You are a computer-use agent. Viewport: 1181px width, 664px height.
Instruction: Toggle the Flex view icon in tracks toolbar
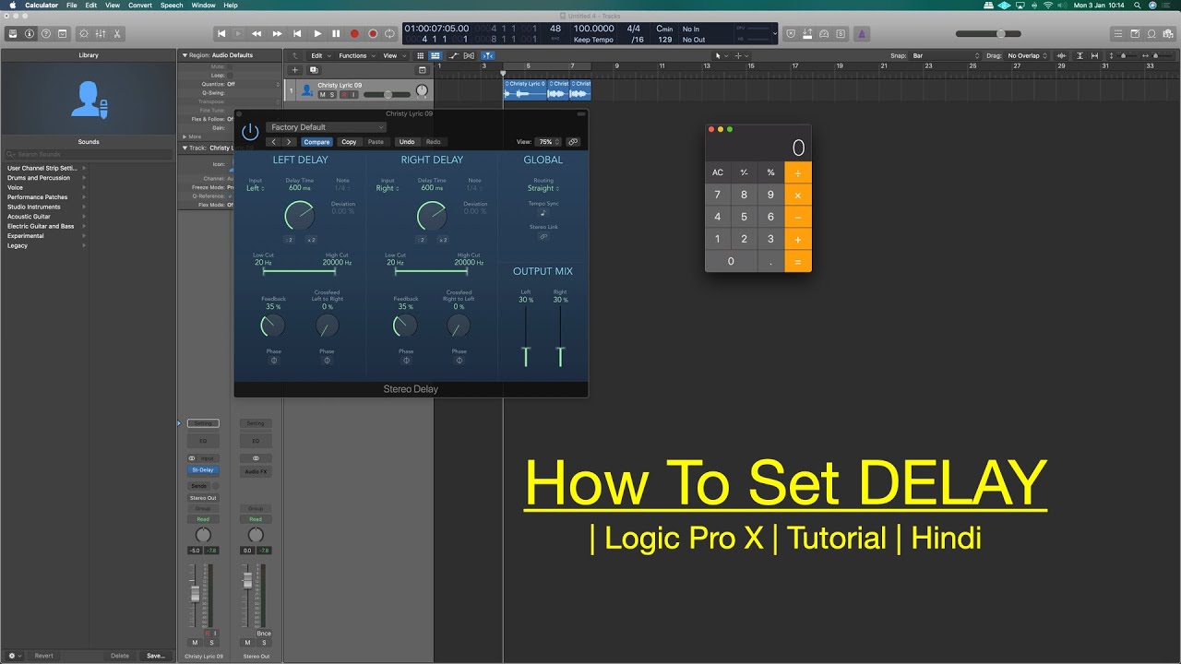point(471,55)
